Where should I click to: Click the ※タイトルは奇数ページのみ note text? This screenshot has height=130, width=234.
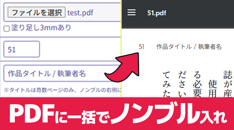62,90
